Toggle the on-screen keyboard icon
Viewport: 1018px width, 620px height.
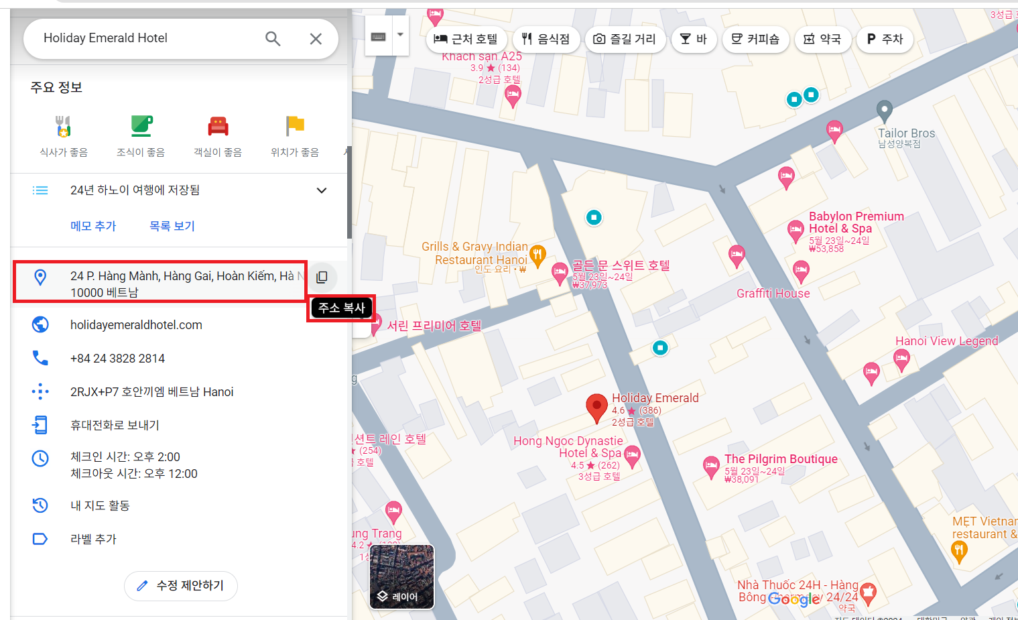(379, 37)
